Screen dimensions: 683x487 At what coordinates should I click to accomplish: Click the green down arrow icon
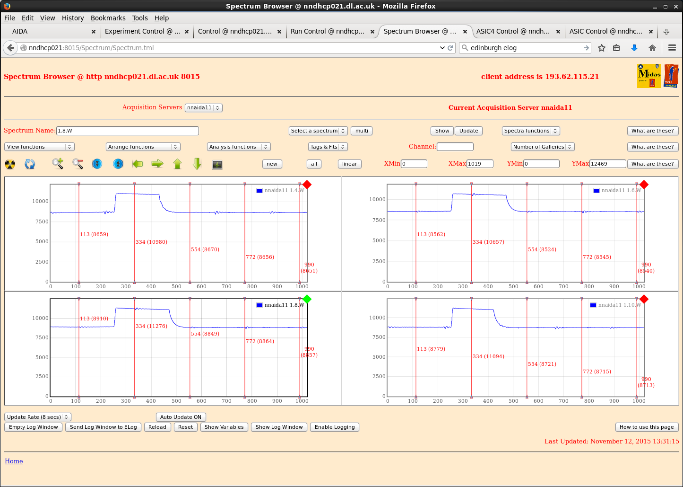pyautogui.click(x=197, y=164)
